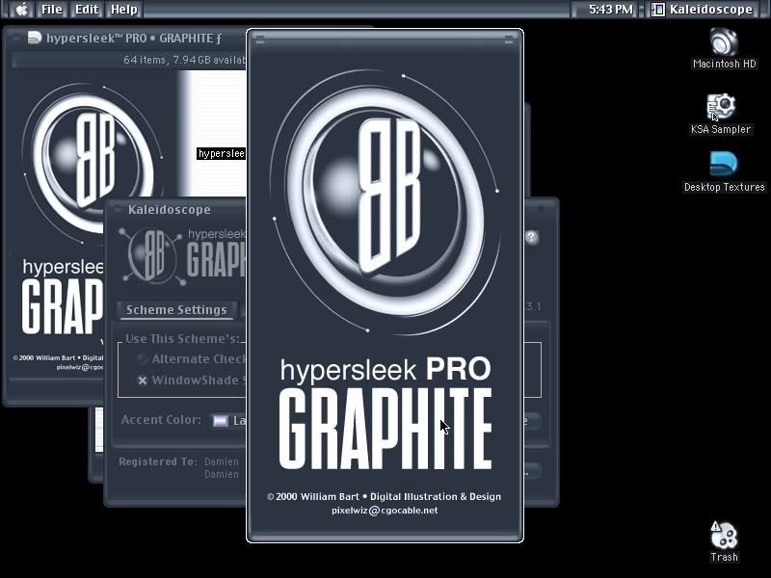Click the close box of the Kaleidoscope window
This screenshot has width=771, height=578.
(x=118, y=209)
